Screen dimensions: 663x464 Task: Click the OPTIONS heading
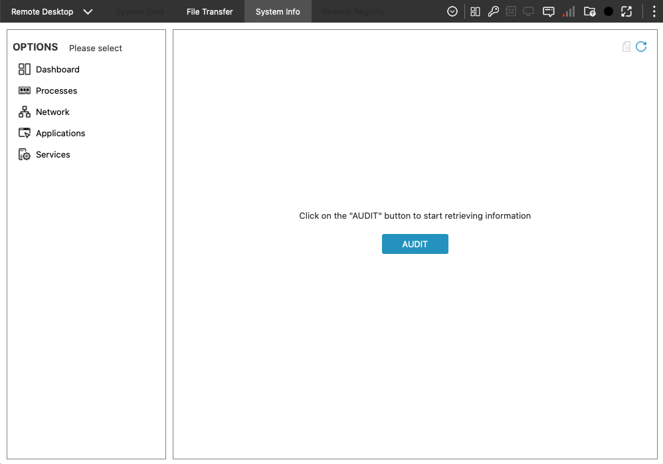(35, 47)
